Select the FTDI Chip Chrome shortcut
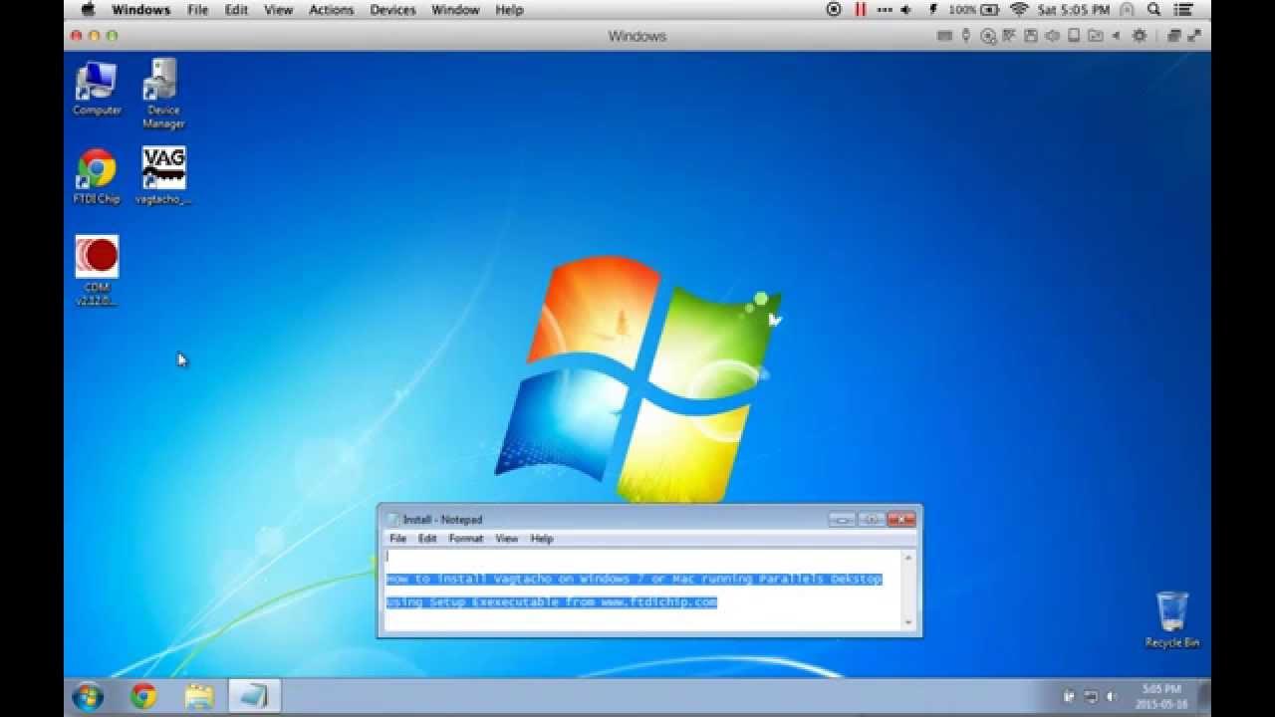The width and height of the screenshot is (1275, 717). pyautogui.click(x=97, y=176)
